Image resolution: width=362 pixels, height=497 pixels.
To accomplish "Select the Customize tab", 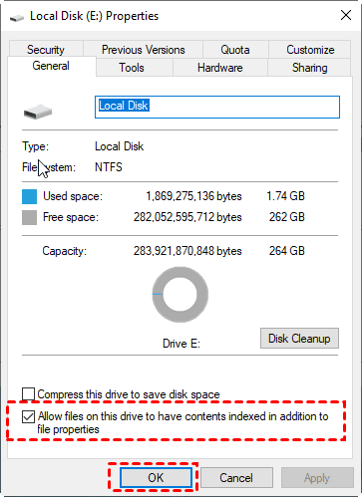I will [x=310, y=50].
